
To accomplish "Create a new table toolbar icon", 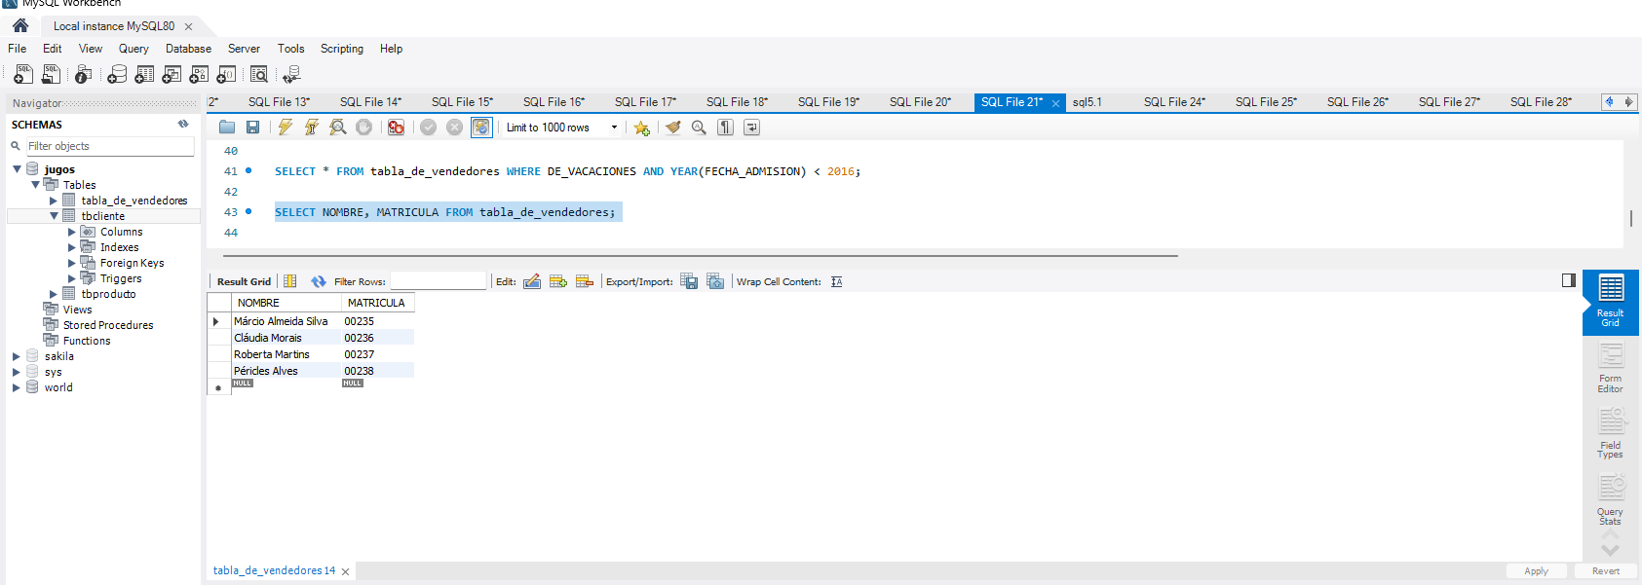I will (x=144, y=74).
